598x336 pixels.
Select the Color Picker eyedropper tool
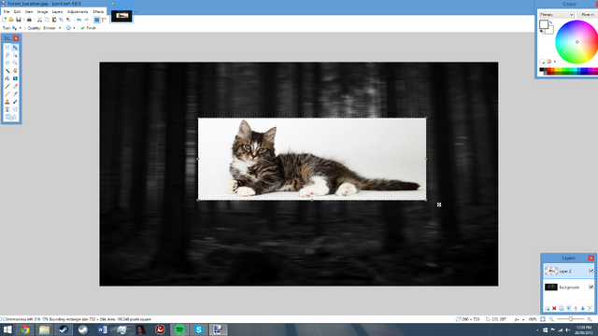(15, 93)
